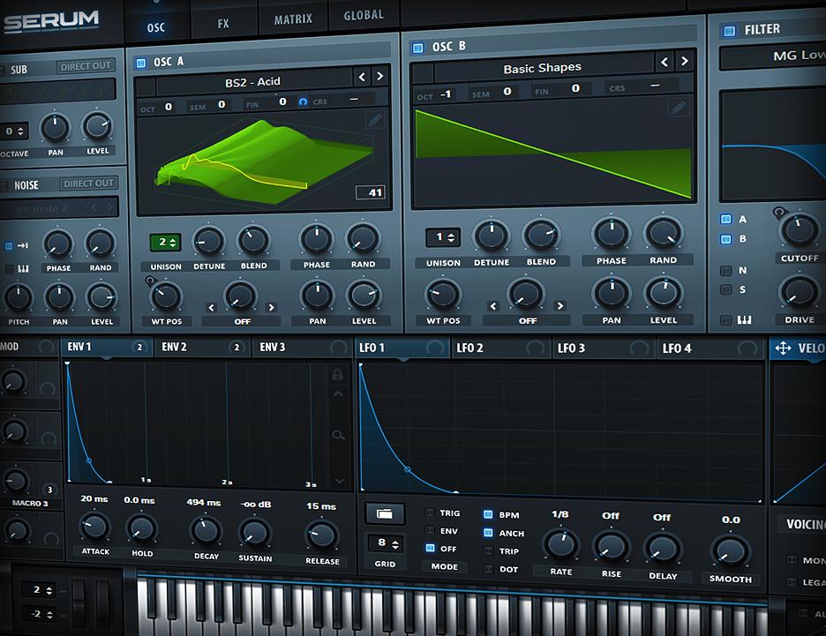
Task: Enable LFO TRIP checkbox
Action: point(488,551)
